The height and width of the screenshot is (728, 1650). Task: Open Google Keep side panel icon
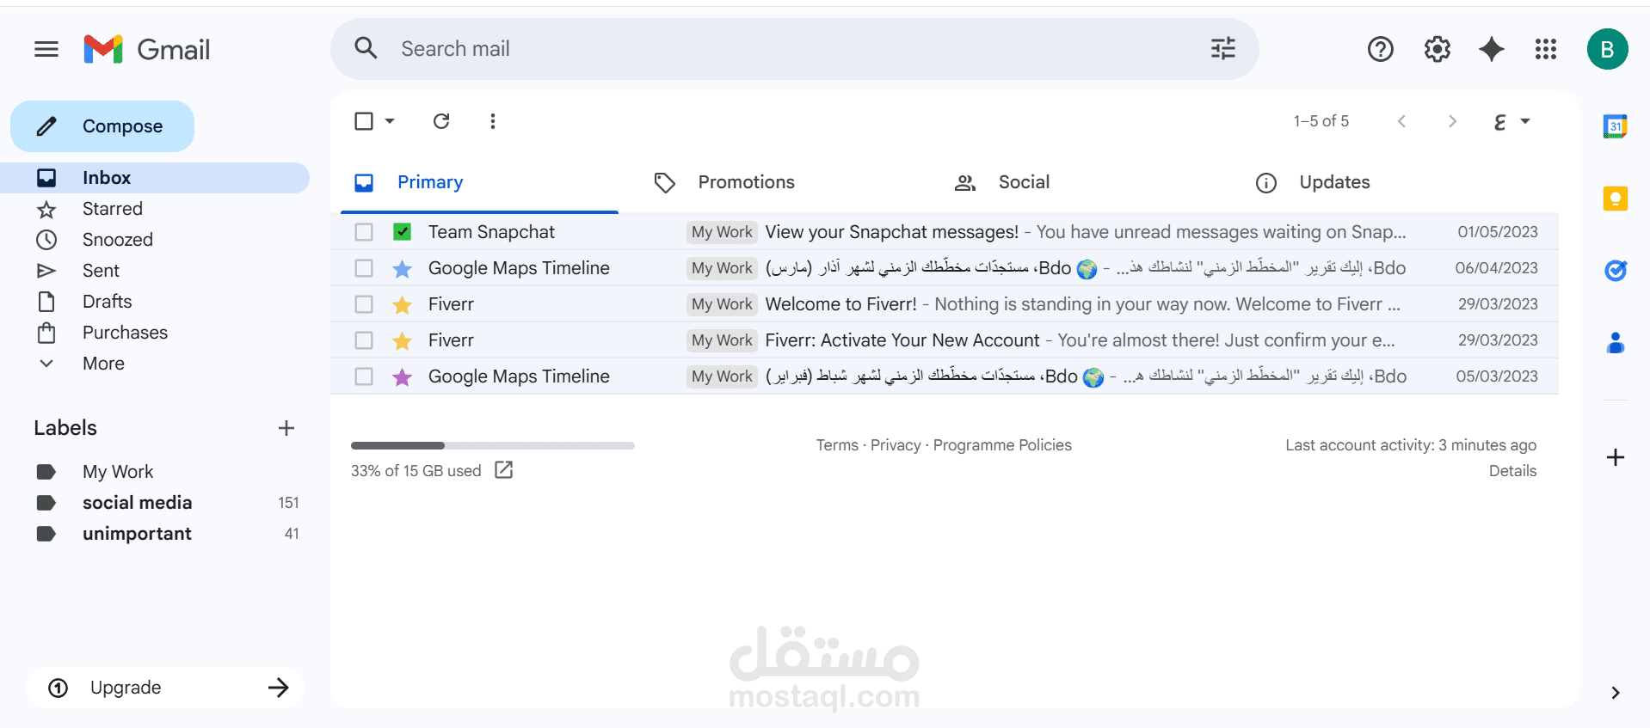1616,199
